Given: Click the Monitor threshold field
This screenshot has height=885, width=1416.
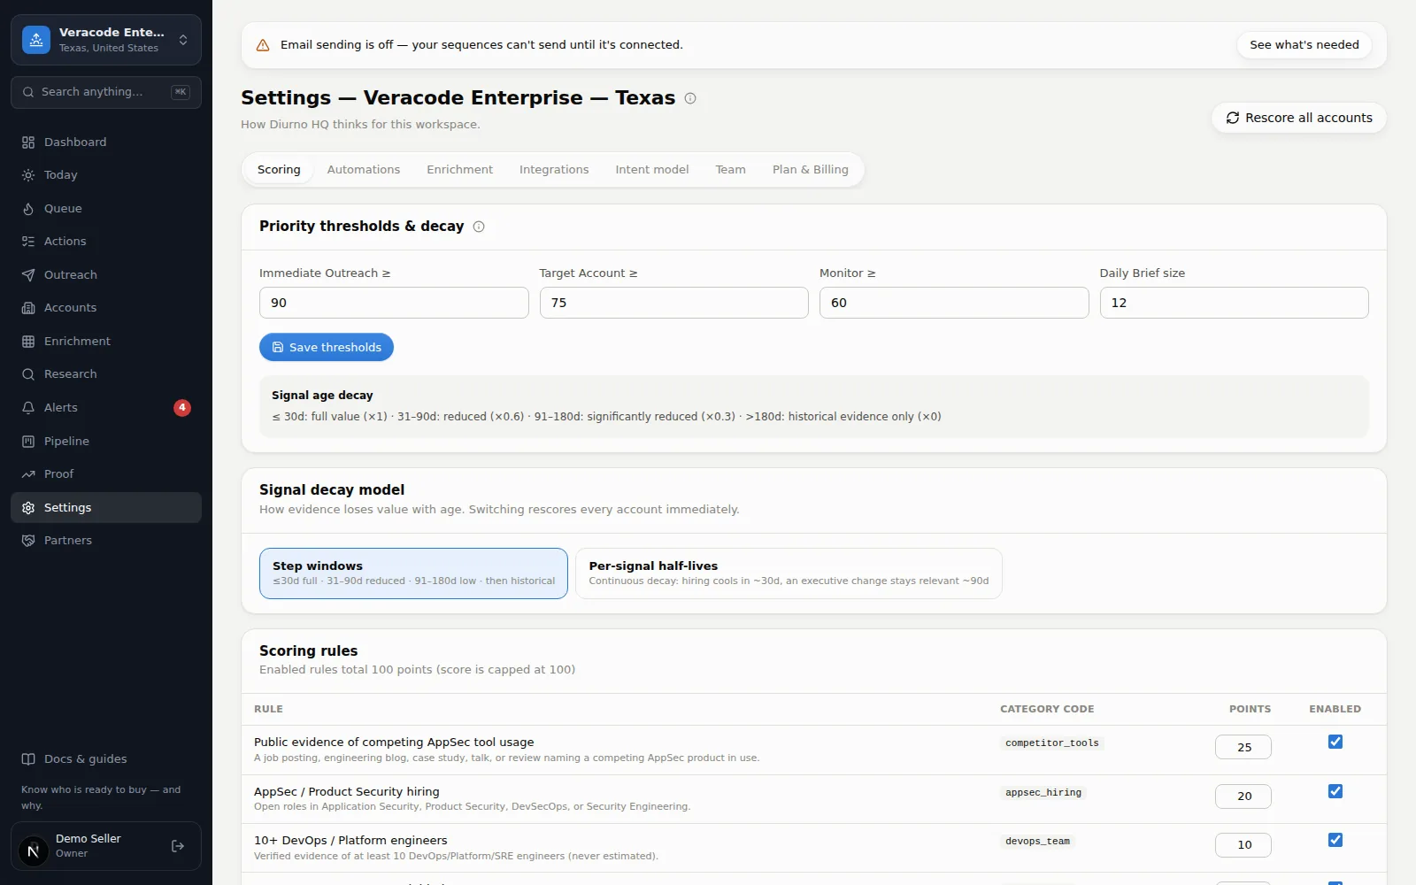Looking at the screenshot, I should click(954, 303).
